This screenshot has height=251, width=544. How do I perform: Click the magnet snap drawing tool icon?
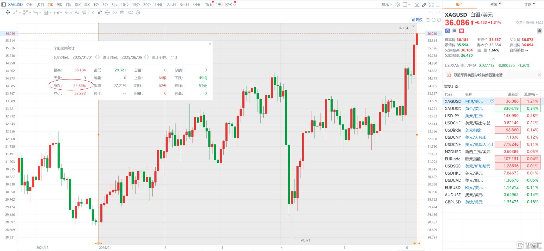[100, 13]
